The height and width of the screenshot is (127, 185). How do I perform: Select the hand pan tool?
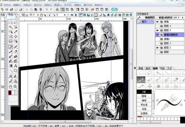[x=11, y=87]
